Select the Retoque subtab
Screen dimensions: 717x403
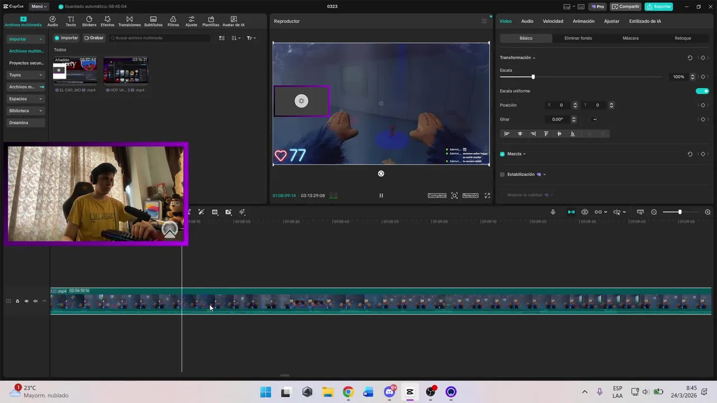683,38
